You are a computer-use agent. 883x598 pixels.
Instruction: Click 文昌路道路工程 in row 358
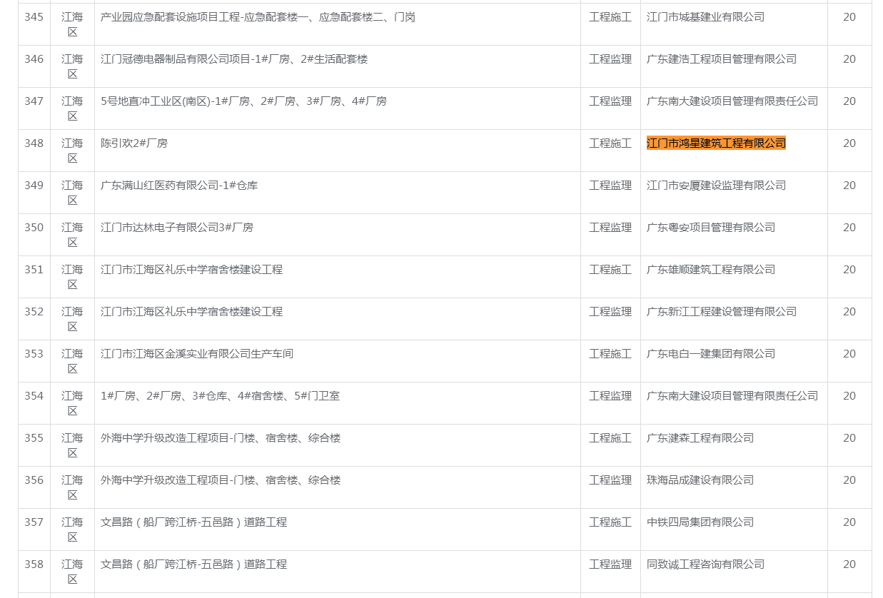tap(193, 564)
